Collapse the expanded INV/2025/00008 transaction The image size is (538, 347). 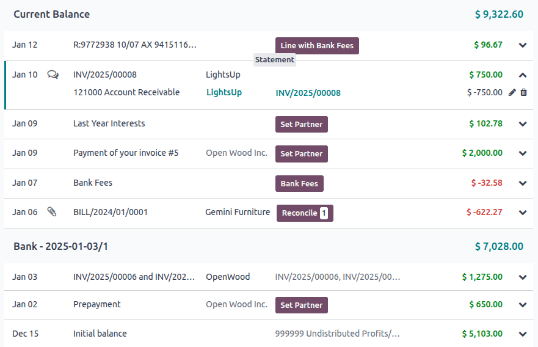(523, 75)
